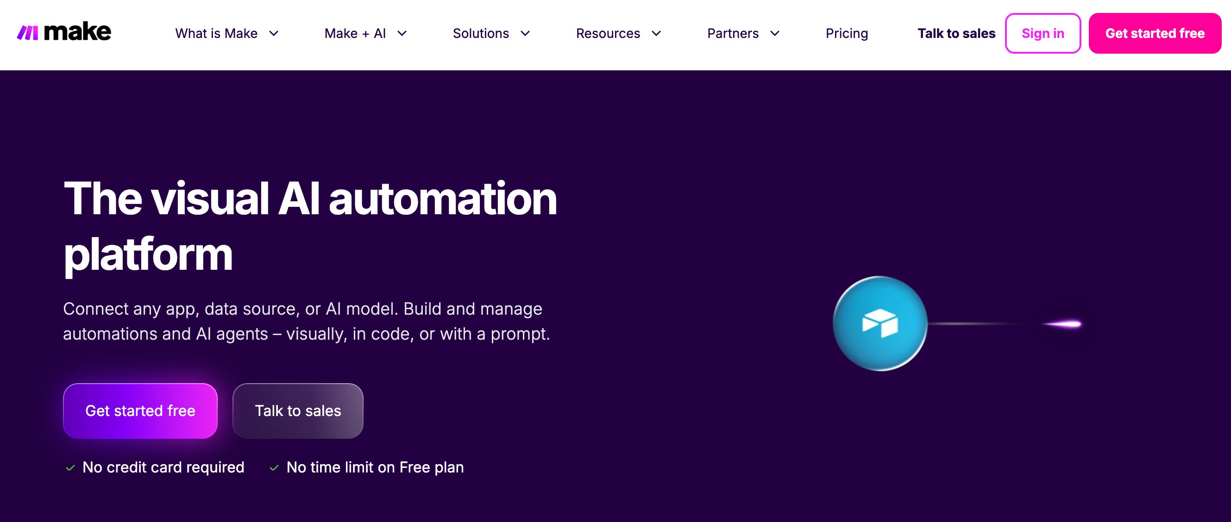Click the hero Get started free button
This screenshot has width=1231, height=522.
pyautogui.click(x=140, y=411)
